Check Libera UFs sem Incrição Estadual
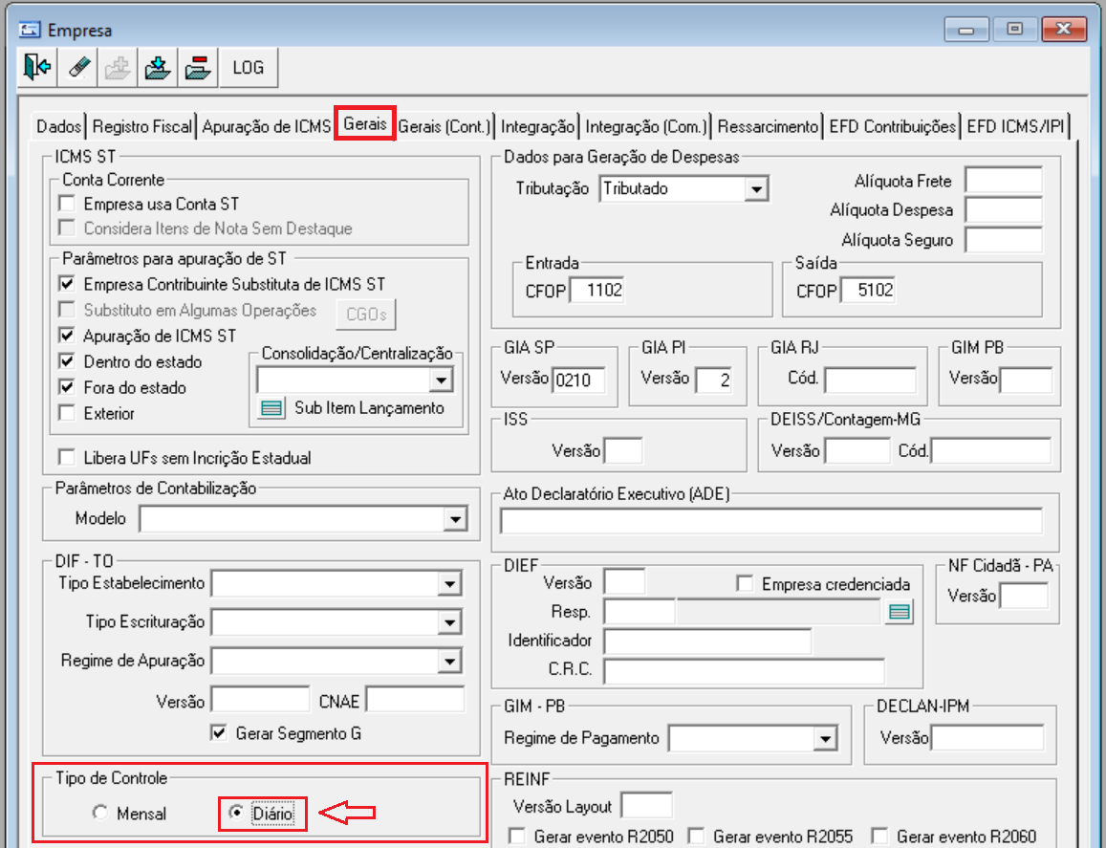This screenshot has height=848, width=1106. 67,458
